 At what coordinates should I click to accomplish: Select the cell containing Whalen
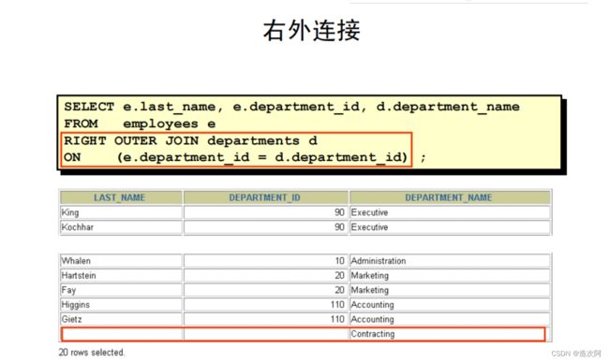tap(121, 261)
